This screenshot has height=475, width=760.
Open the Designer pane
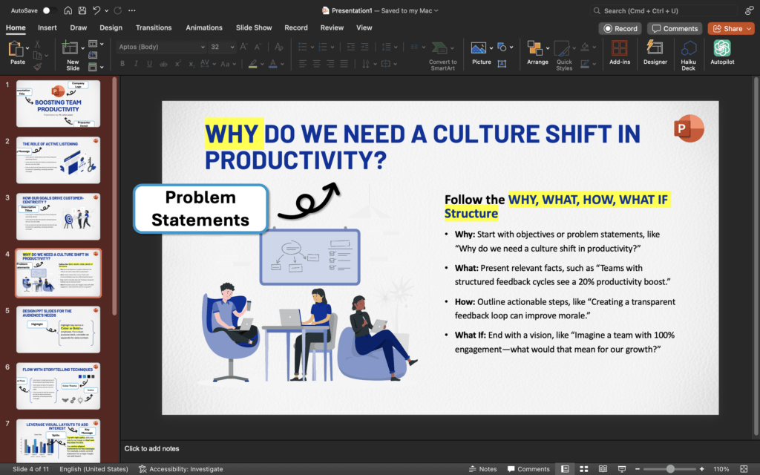pos(655,52)
